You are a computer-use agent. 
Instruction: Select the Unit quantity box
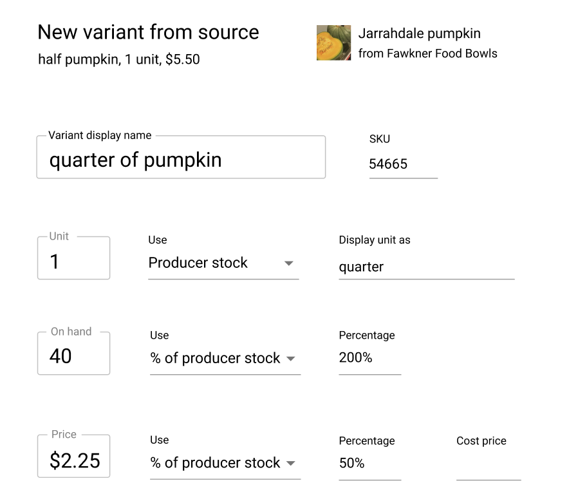click(x=73, y=261)
